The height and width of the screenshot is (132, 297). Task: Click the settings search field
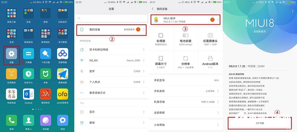(111, 18)
